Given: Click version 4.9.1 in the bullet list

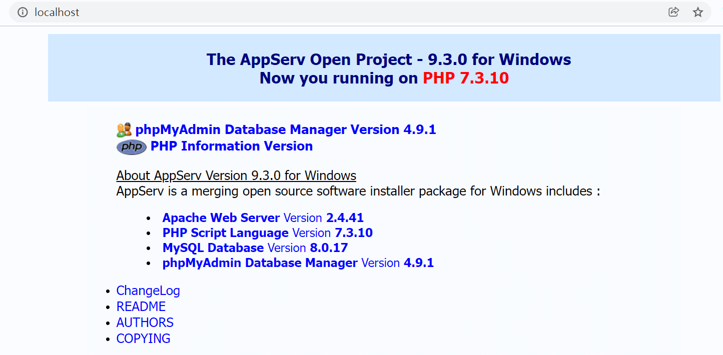Looking at the screenshot, I should (419, 263).
